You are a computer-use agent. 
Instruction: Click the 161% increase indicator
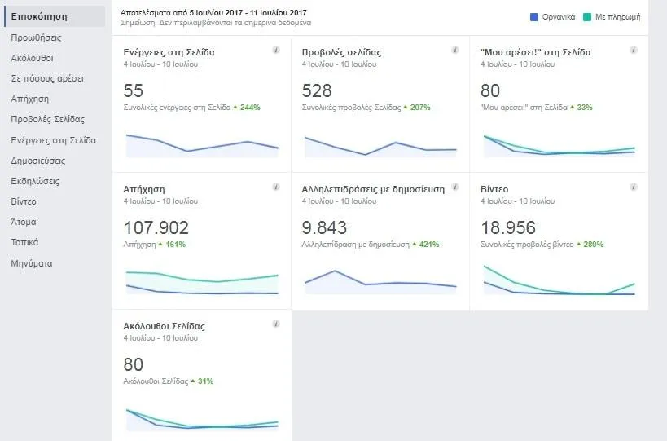point(173,245)
